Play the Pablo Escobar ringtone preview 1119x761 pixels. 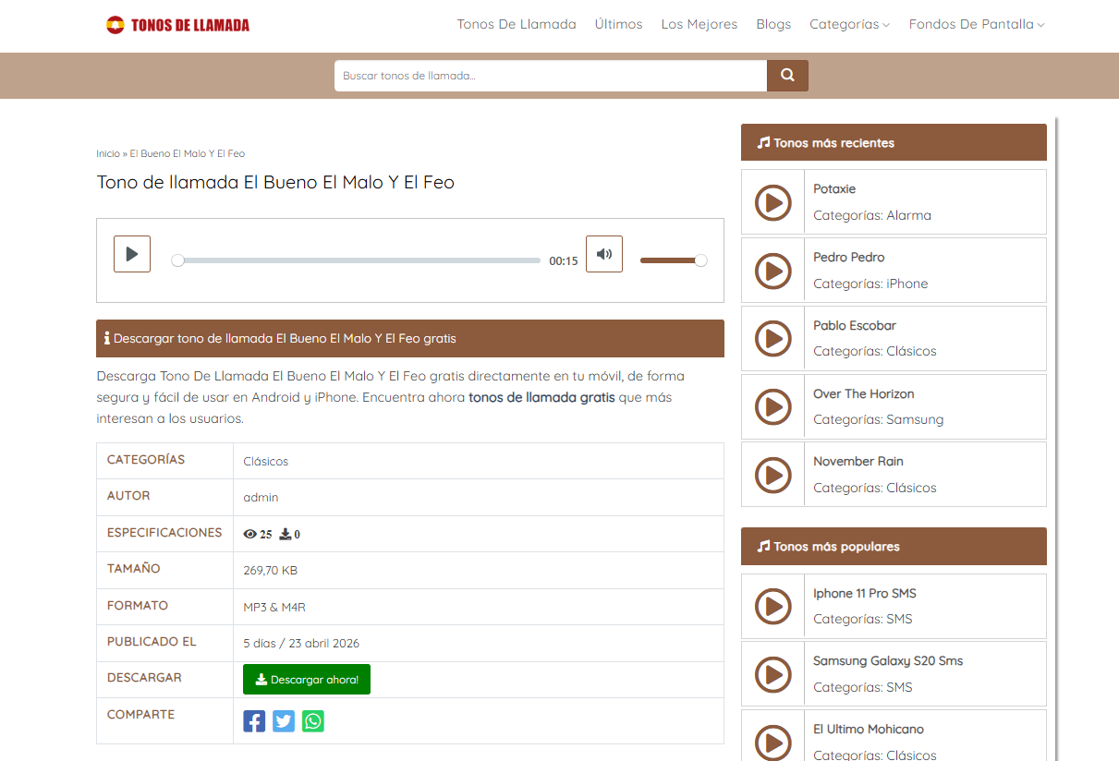click(x=773, y=339)
